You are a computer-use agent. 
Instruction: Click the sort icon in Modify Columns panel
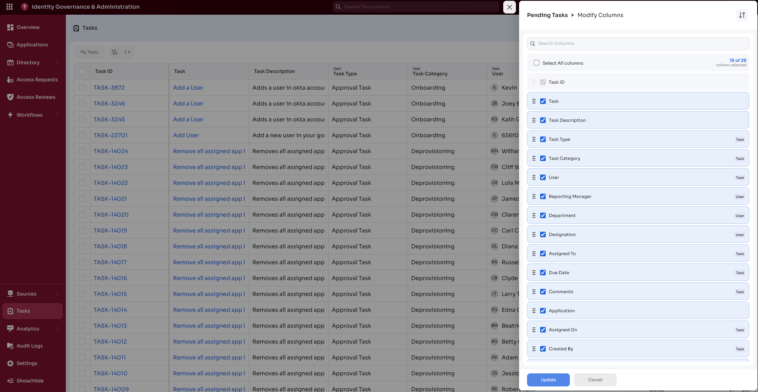coord(742,15)
